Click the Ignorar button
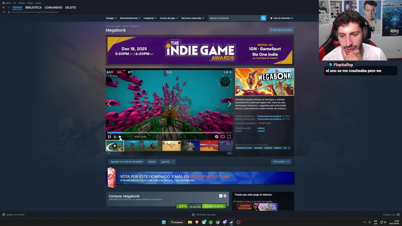The height and width of the screenshot is (226, 402). pos(165,162)
